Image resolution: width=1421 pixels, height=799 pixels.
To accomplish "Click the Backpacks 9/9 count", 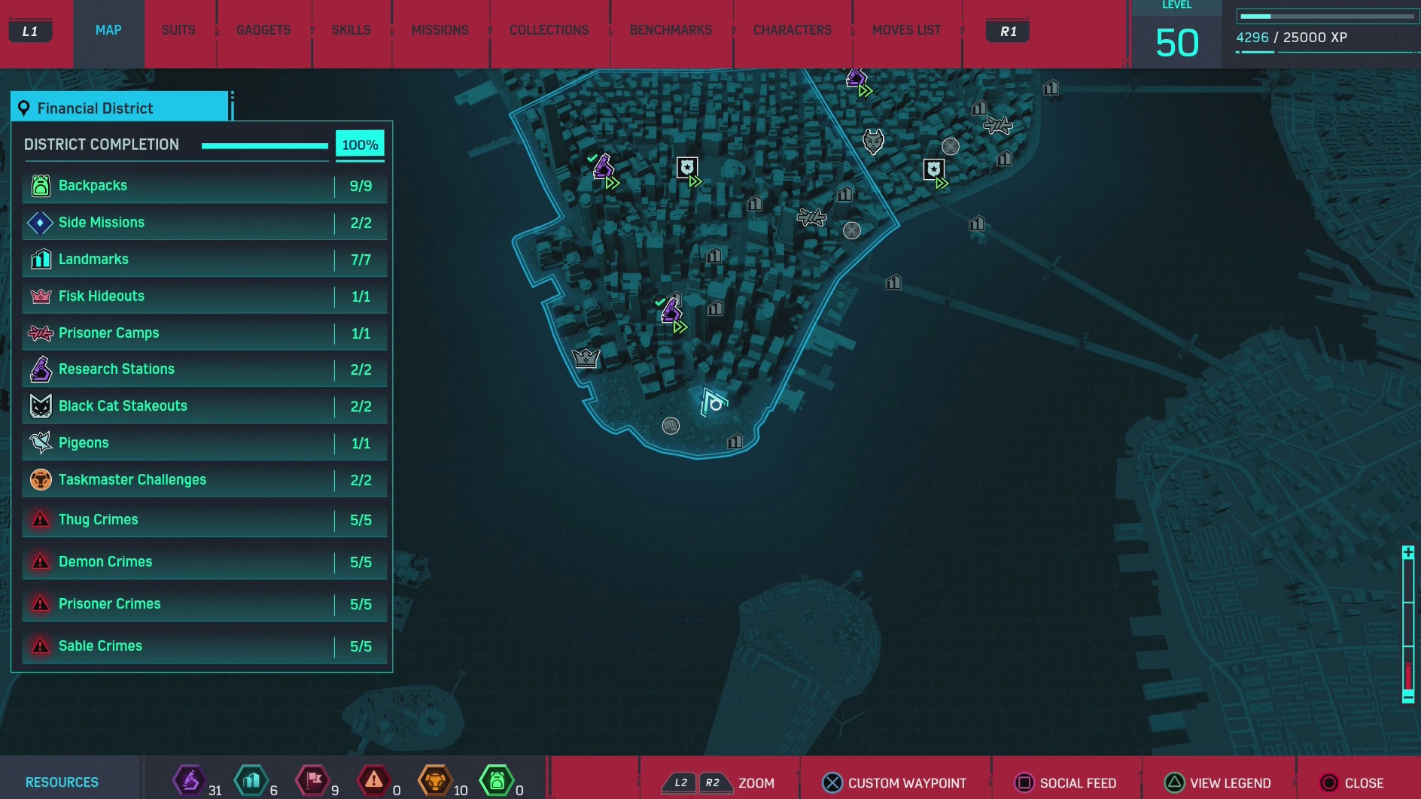I will click(361, 186).
